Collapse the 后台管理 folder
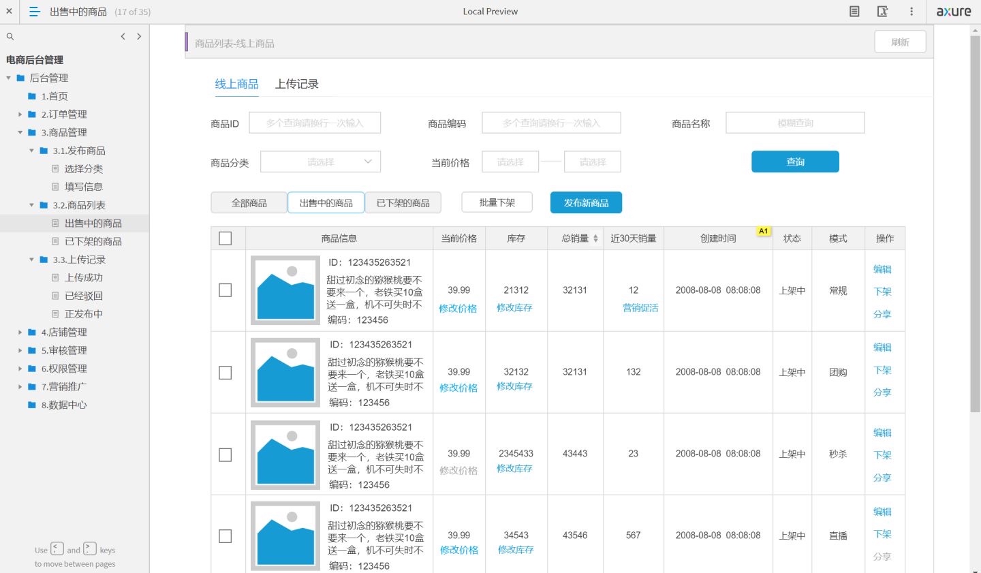This screenshot has height=573, width=981. coord(9,78)
